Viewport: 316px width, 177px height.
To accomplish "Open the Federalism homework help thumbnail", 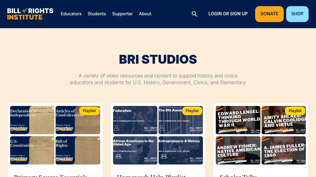I will tap(135, 120).
